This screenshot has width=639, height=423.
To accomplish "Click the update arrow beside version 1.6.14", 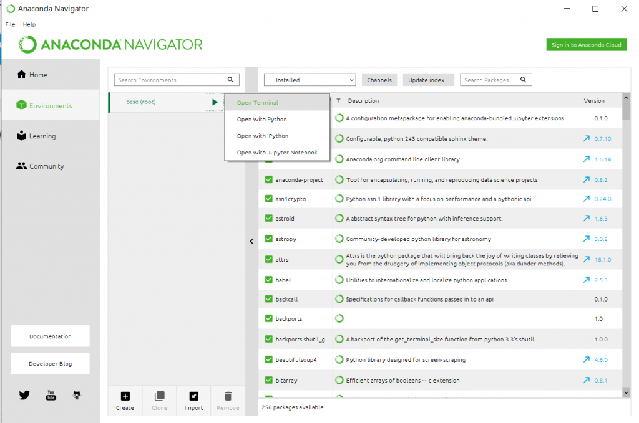I will pyautogui.click(x=587, y=159).
